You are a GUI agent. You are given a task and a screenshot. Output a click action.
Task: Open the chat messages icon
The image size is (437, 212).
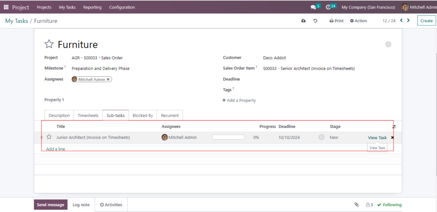point(314,7)
